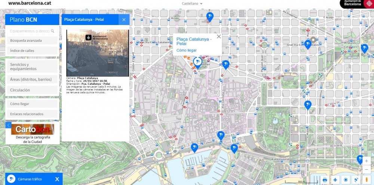
Task: Click the orange street view pegman
Action: tap(367, 180)
